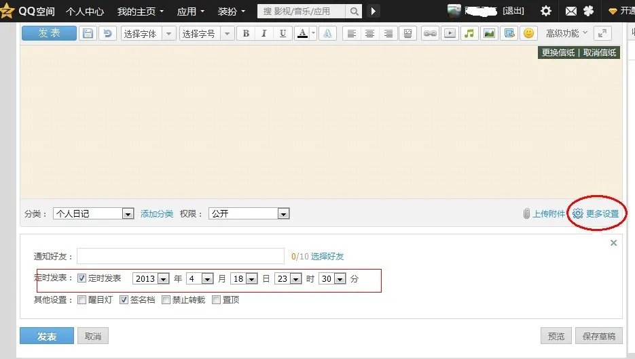Image resolution: width=635 pixels, height=359 pixels.
Task: Expand editor to fullscreen mode
Action: tap(602, 34)
